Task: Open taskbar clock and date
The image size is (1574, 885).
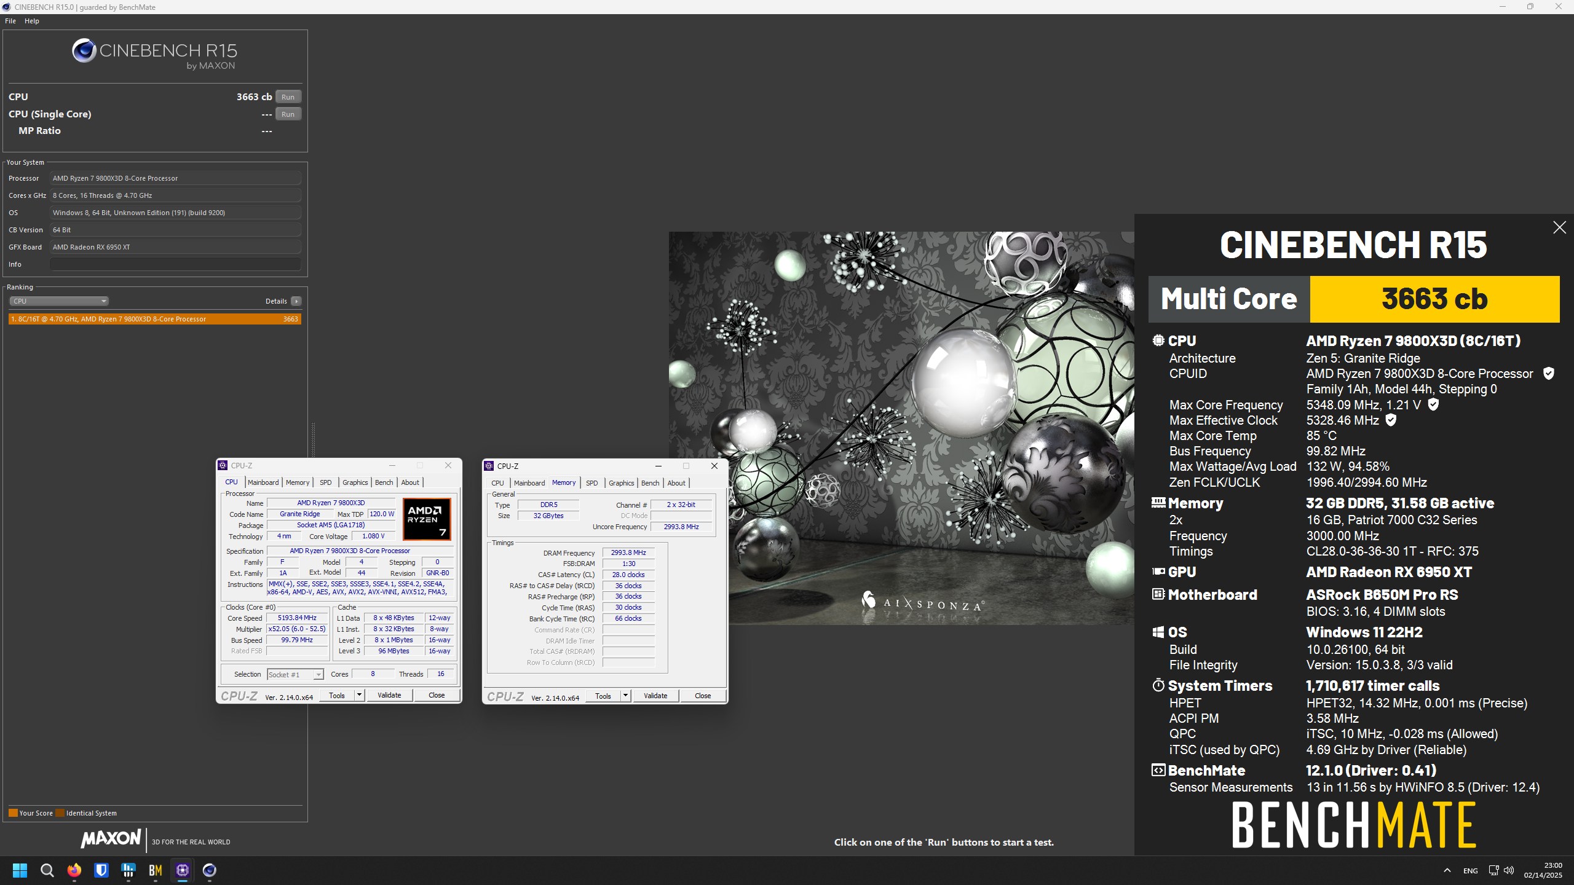Action: pyautogui.click(x=1543, y=870)
